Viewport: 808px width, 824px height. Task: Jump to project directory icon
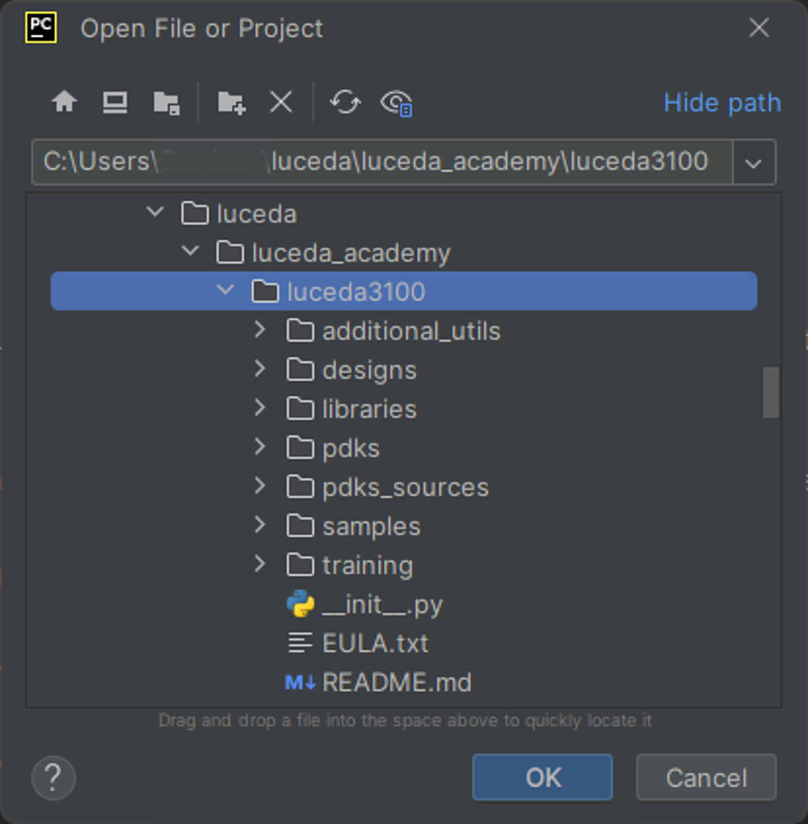pyautogui.click(x=166, y=103)
